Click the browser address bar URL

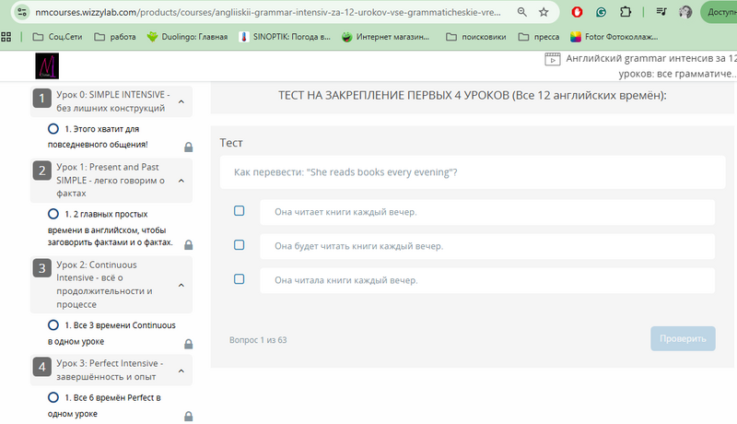pyautogui.click(x=268, y=12)
